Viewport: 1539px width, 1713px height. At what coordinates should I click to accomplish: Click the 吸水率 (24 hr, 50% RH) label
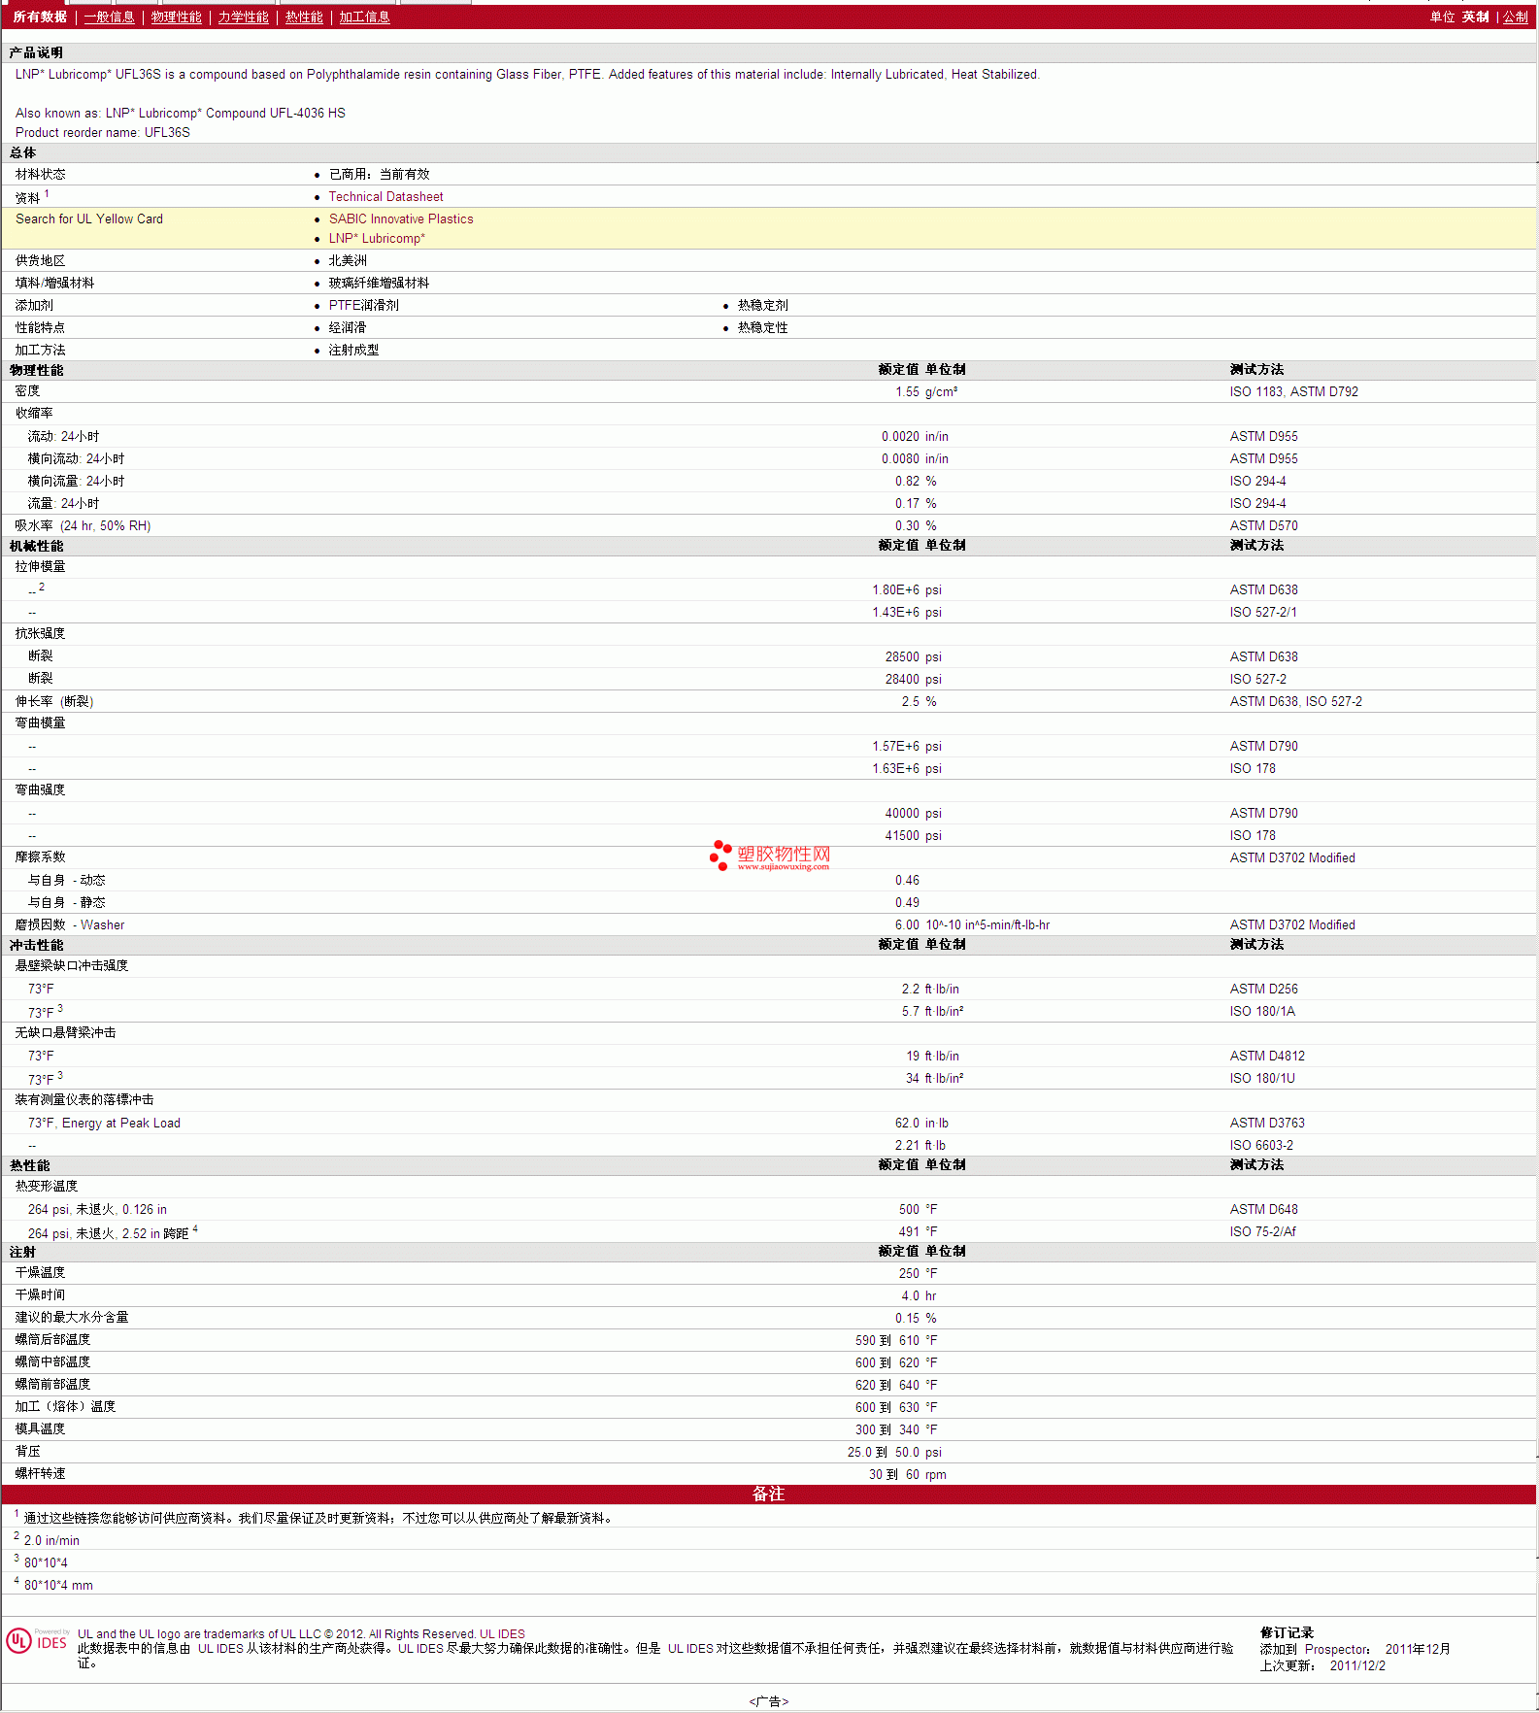83,526
